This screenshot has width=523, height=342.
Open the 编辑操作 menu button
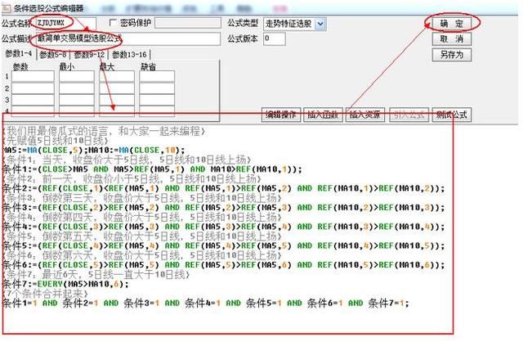point(282,115)
